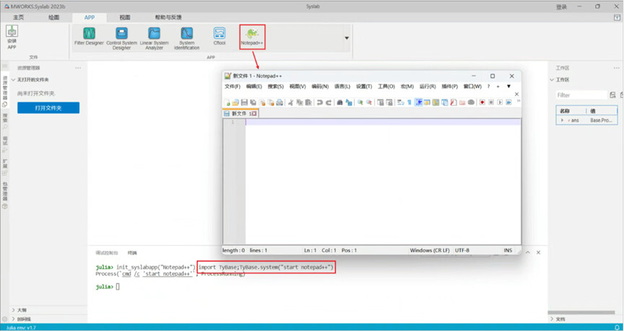Open the 包管理器 package manager sidebar
The width and height of the screenshot is (624, 331).
[x=5, y=196]
